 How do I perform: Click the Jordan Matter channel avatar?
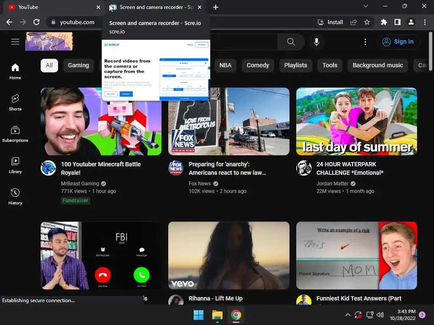click(303, 168)
